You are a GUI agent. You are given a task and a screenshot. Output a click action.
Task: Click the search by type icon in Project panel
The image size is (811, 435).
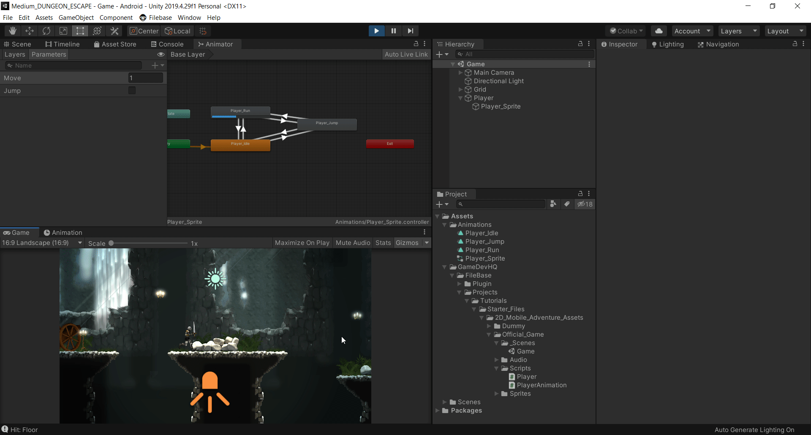pos(553,204)
